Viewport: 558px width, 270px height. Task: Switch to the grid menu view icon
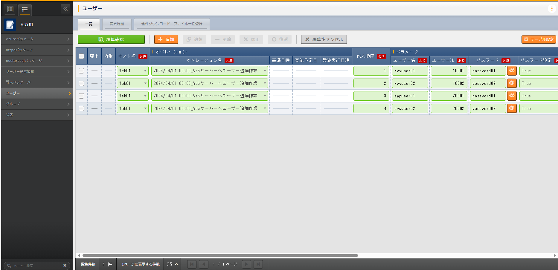(10, 9)
